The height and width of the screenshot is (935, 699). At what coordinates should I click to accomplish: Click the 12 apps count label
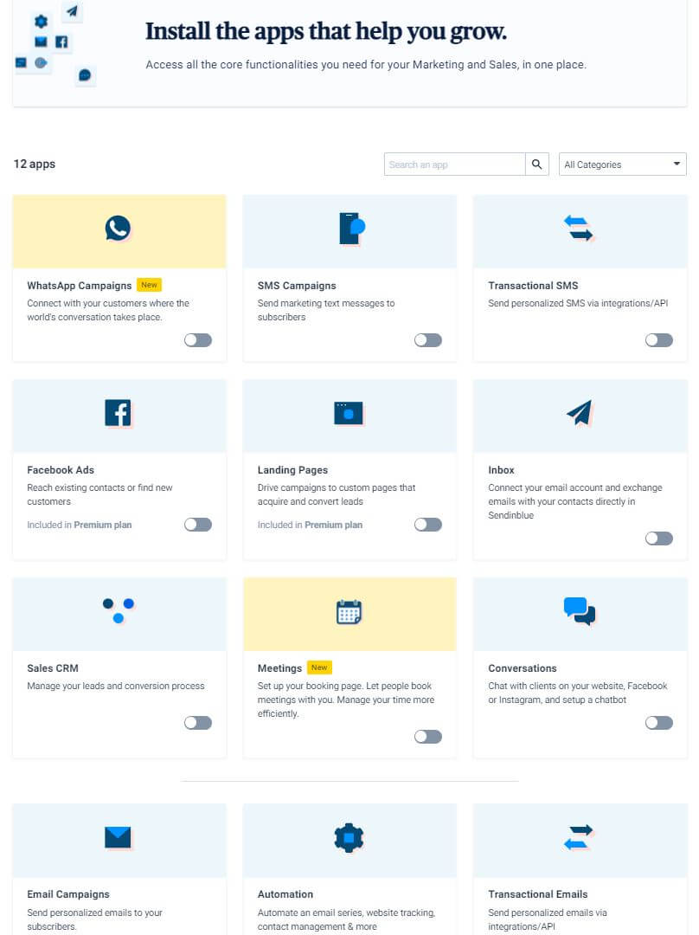coord(35,164)
